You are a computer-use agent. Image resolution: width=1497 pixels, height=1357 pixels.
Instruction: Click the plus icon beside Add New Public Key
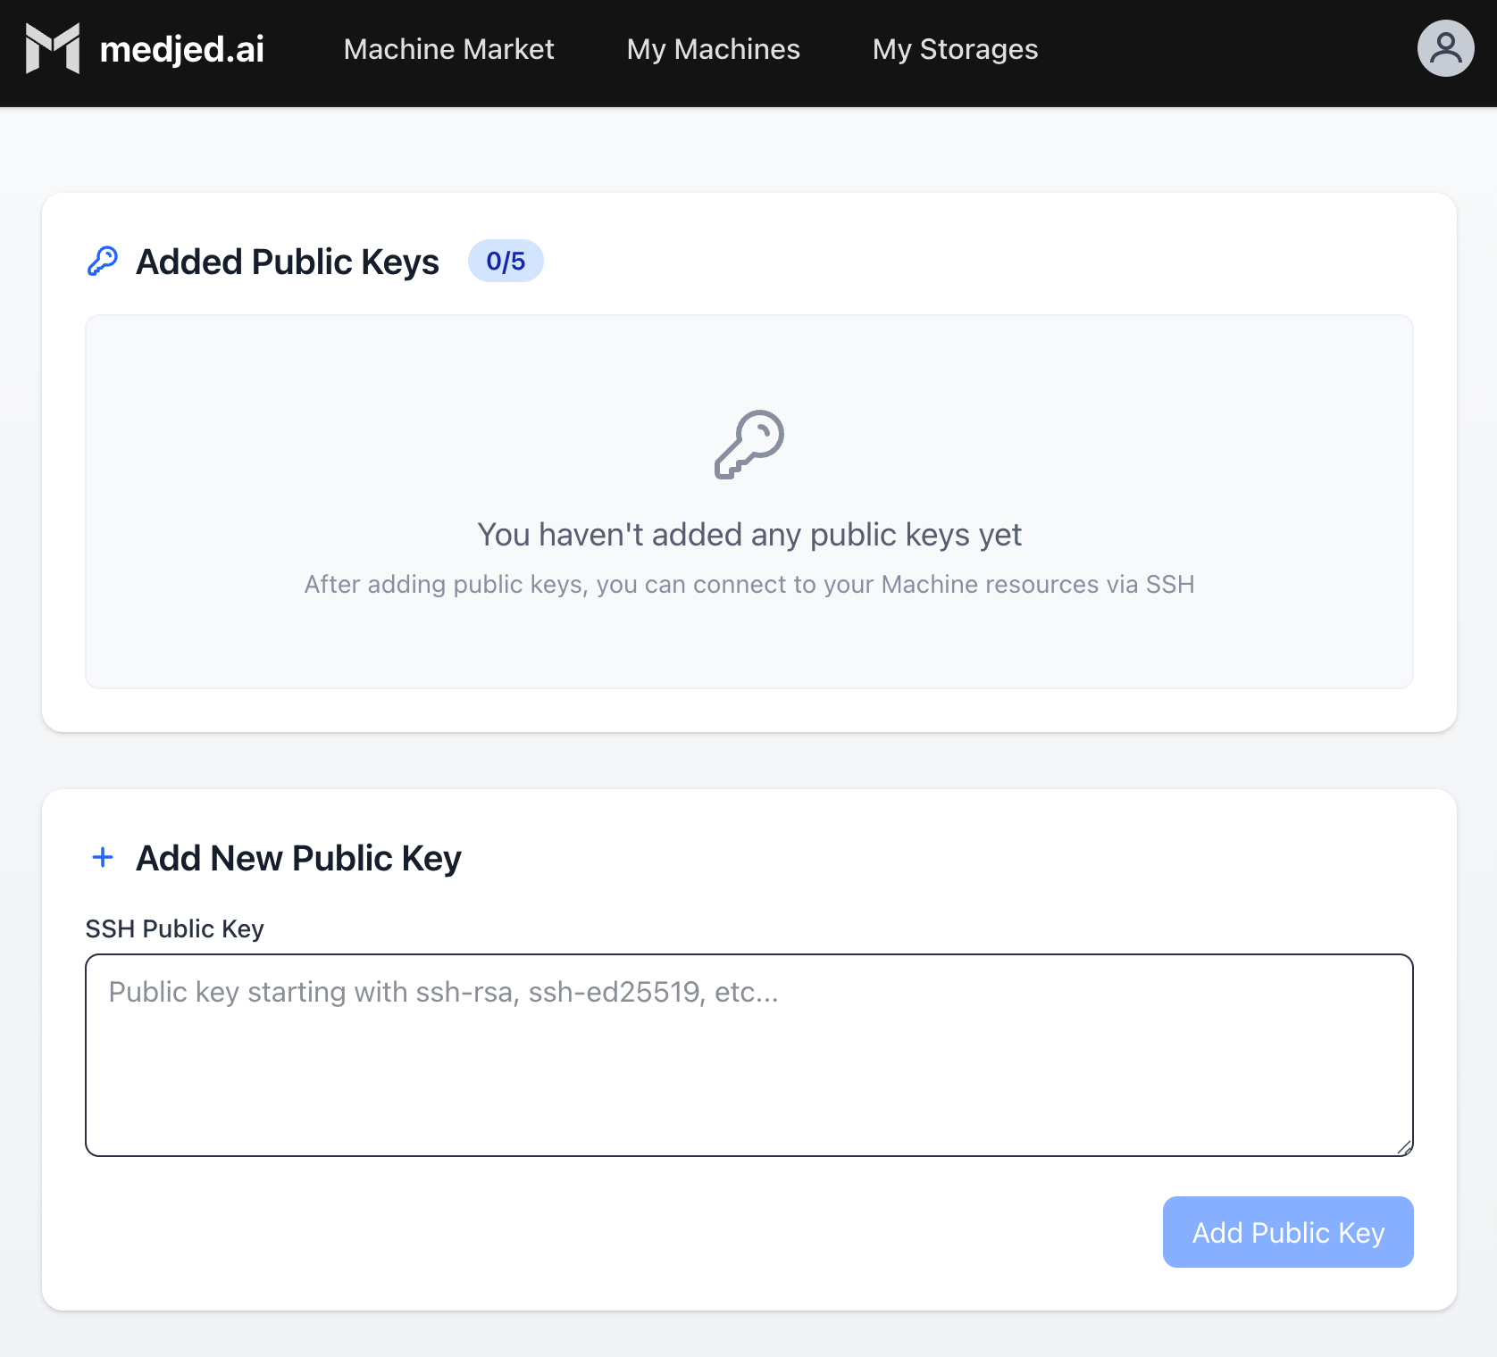[102, 857]
